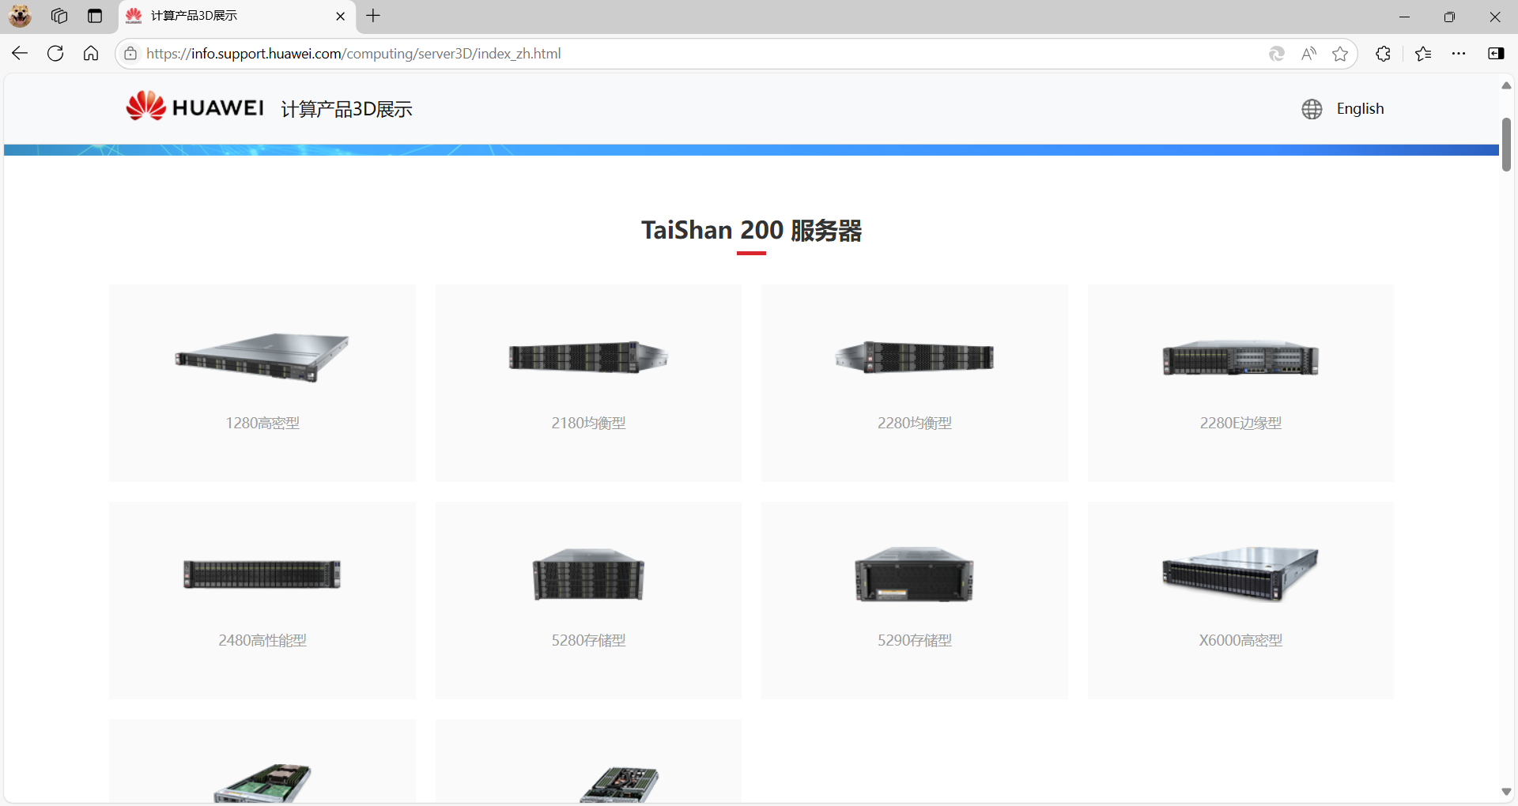
Task: Open the 1280高密型 server image
Action: (262, 357)
